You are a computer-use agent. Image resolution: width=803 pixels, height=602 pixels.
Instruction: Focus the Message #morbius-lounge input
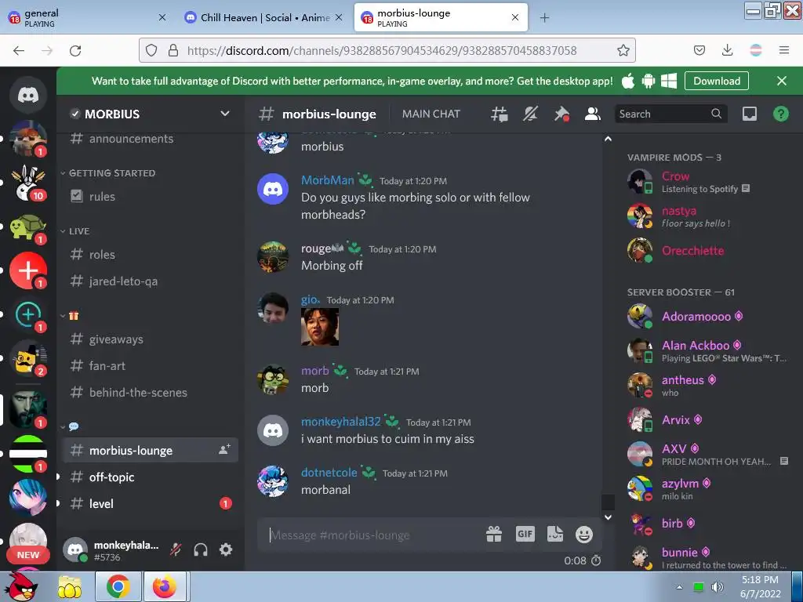374,535
